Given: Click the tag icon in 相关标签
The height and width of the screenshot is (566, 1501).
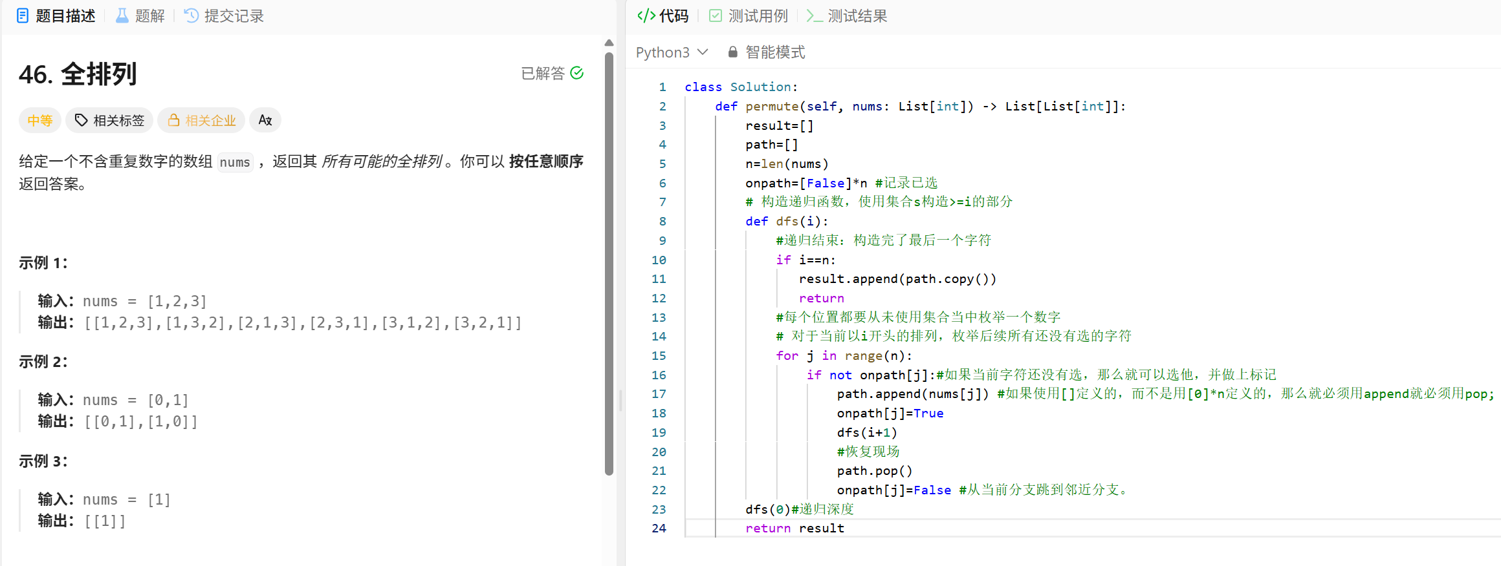Looking at the screenshot, I should 81,120.
